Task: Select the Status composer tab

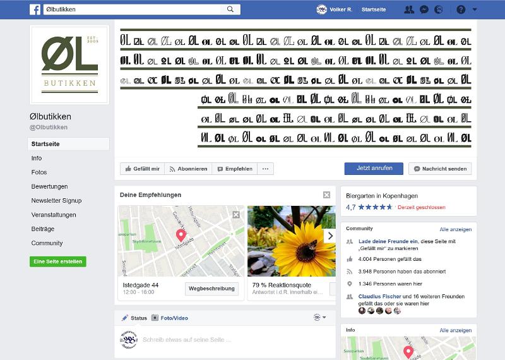Action: (x=134, y=318)
